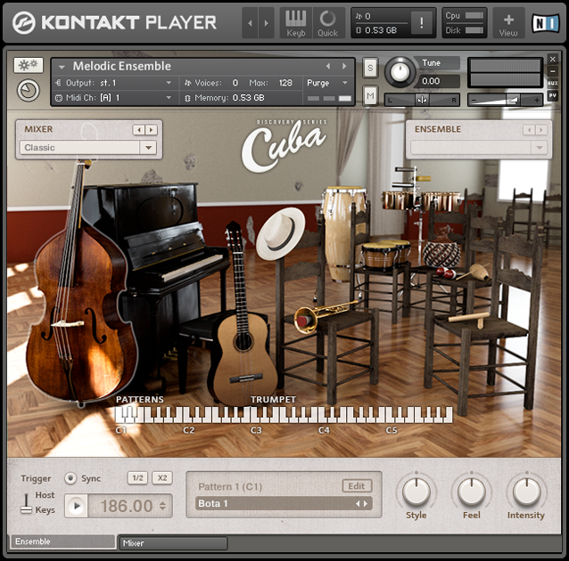Go to next instrument with right header arrow
569x561 pixels.
click(x=267, y=23)
